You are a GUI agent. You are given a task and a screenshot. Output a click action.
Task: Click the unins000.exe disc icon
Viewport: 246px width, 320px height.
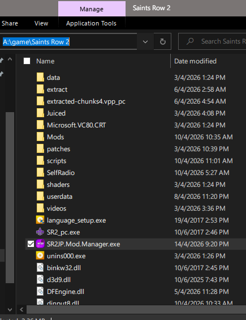pos(40,255)
